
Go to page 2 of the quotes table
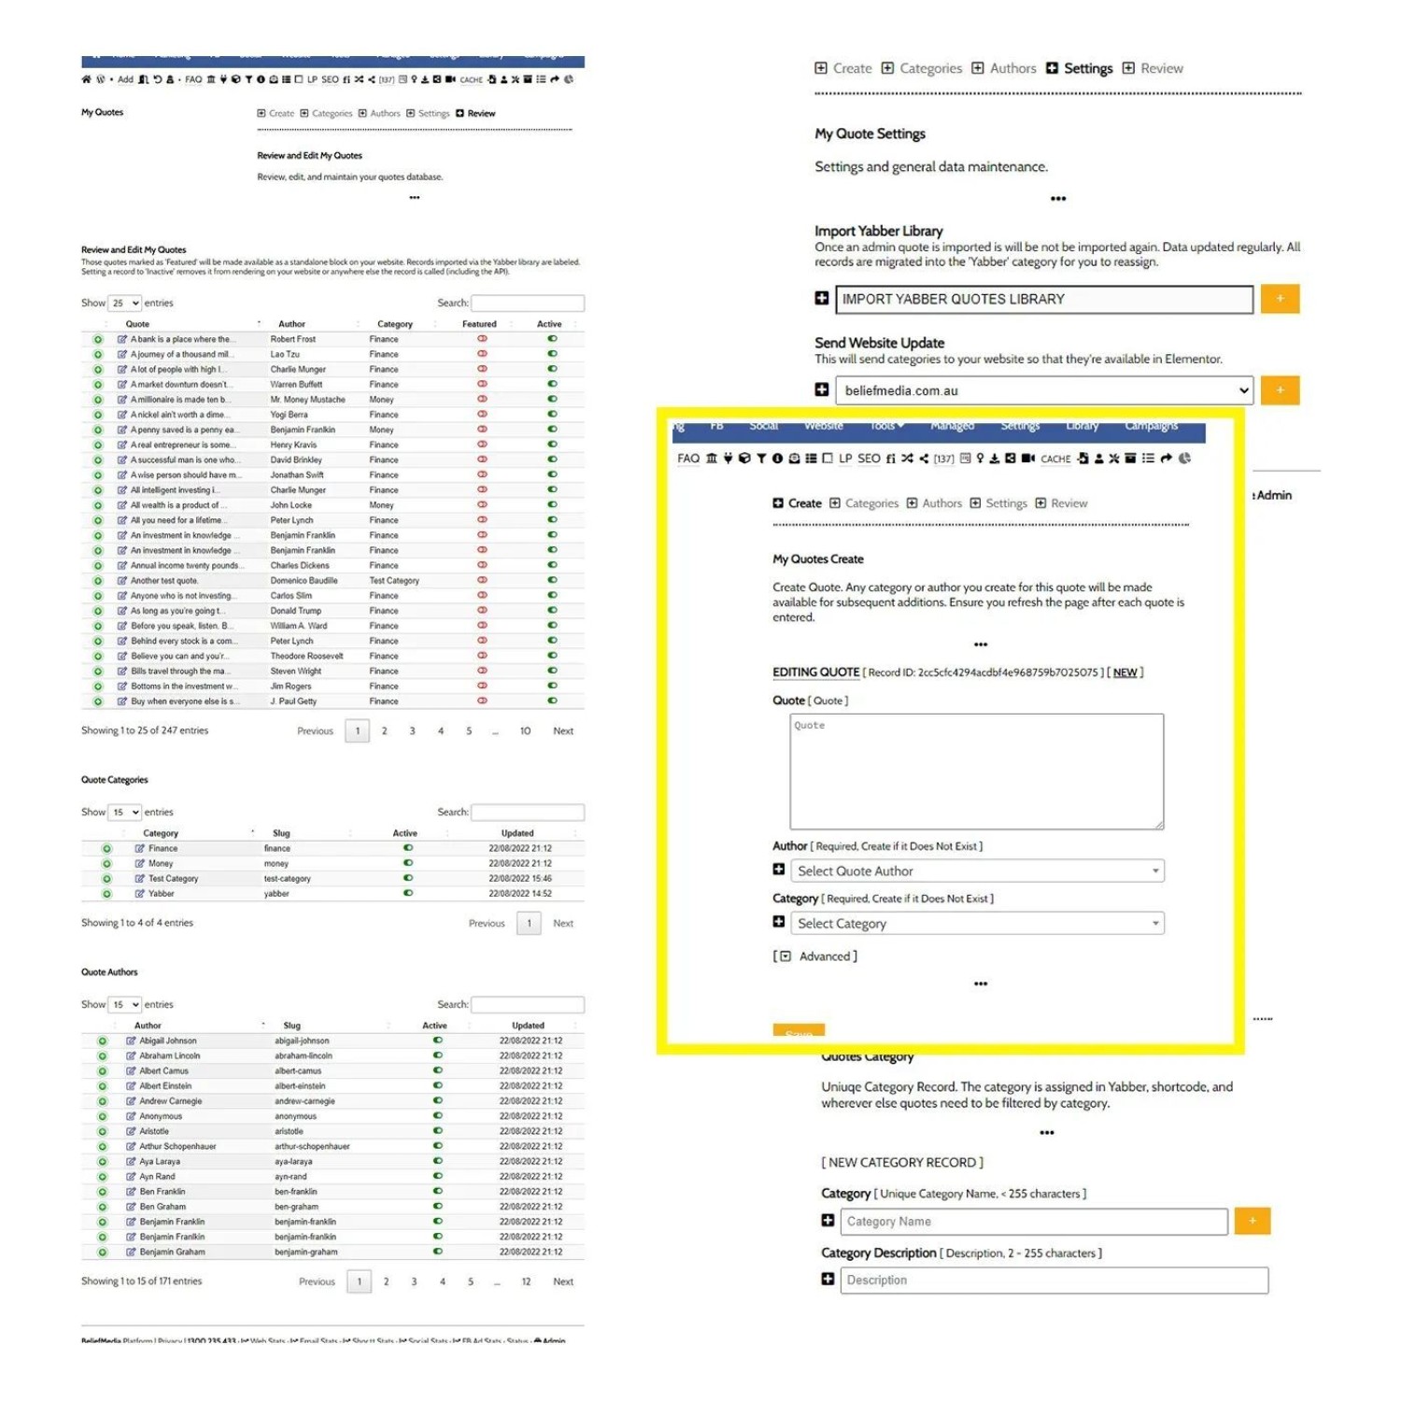(x=384, y=731)
